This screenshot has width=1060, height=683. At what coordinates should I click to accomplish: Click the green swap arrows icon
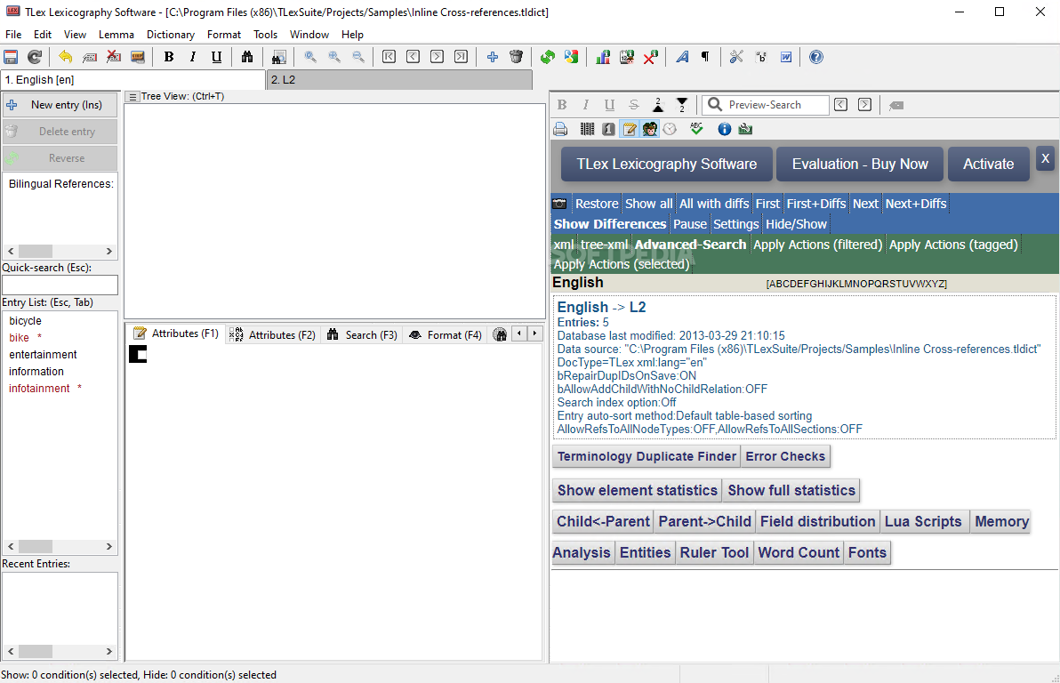pos(548,58)
